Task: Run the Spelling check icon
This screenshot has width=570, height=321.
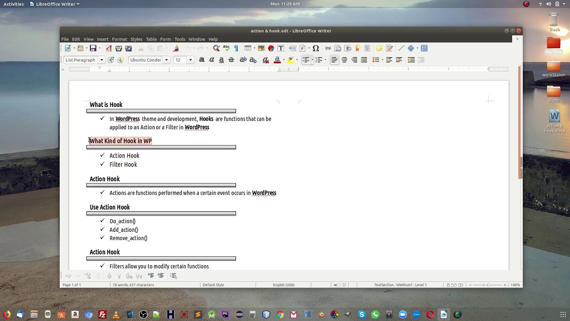Action: [x=226, y=48]
